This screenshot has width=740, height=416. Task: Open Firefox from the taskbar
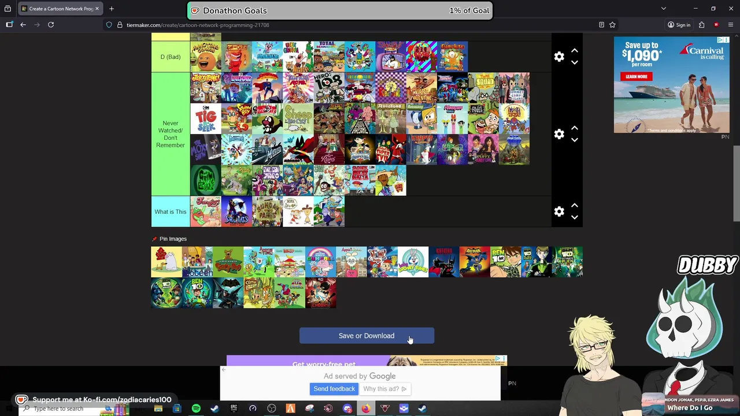(x=366, y=408)
